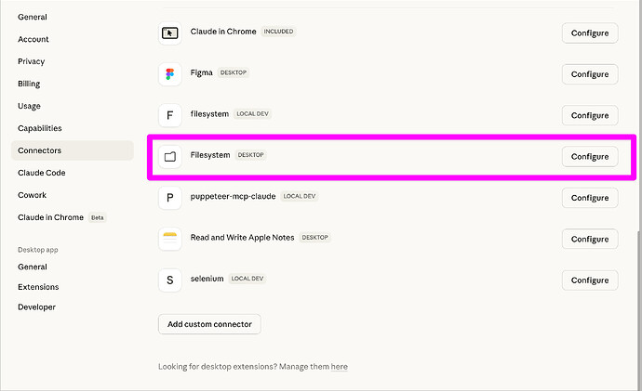Add a custom connector
642x391 pixels.
(209, 324)
